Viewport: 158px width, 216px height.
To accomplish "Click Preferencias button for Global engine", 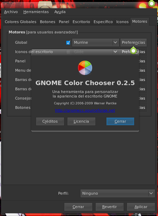I will tap(134, 43).
